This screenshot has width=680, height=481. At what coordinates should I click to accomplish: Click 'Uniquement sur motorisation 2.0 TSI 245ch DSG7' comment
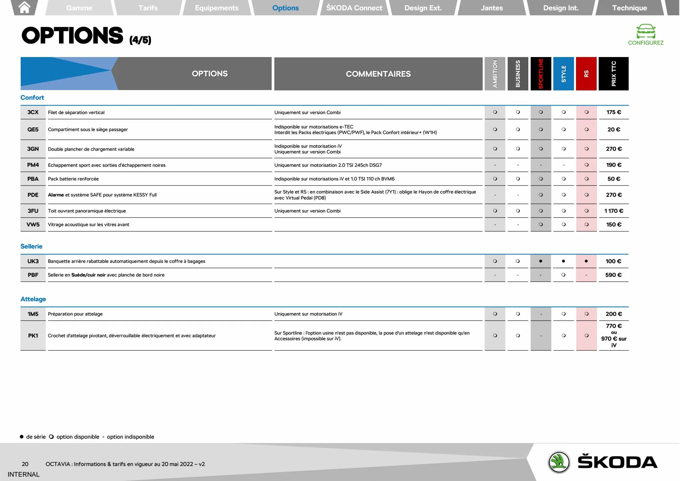click(x=328, y=165)
